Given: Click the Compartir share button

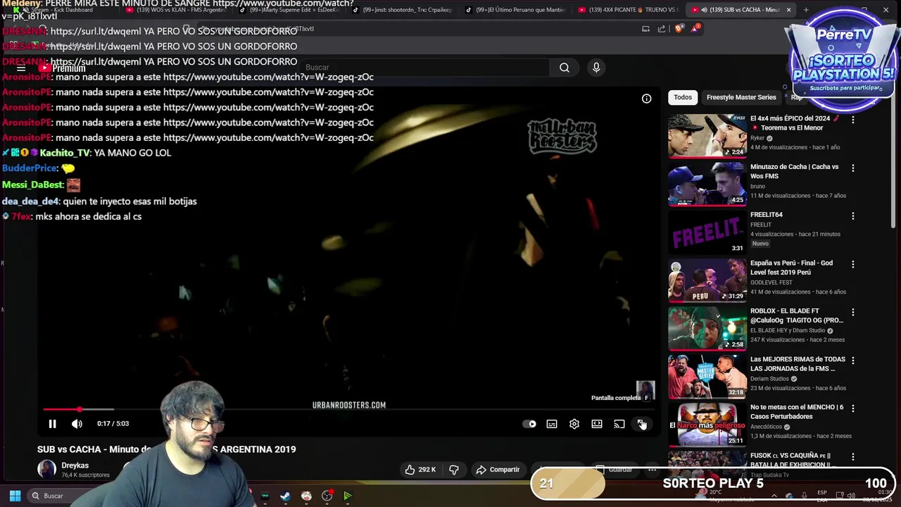Looking at the screenshot, I should point(498,470).
